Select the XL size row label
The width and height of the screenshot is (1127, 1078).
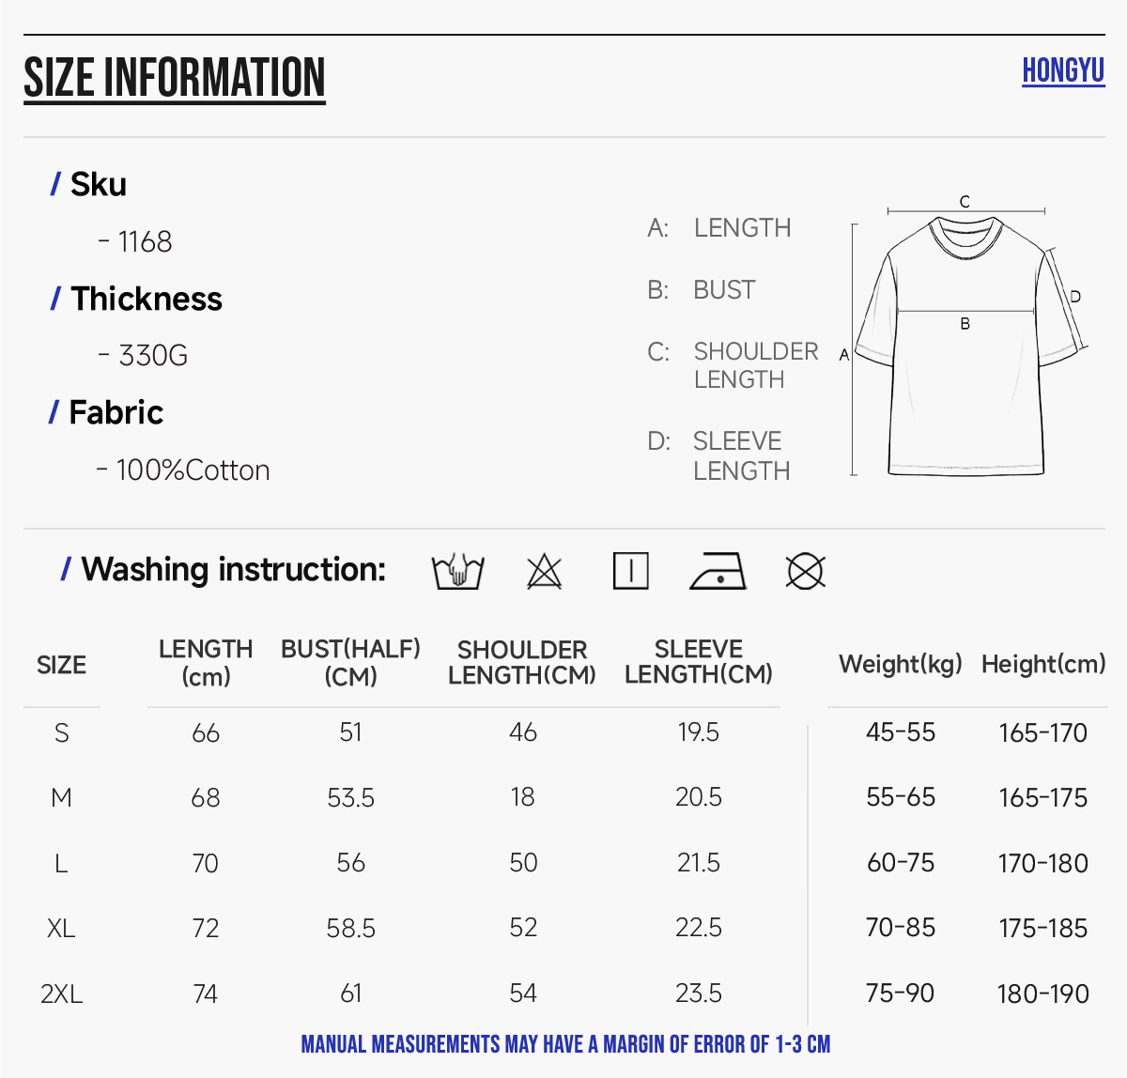61,929
